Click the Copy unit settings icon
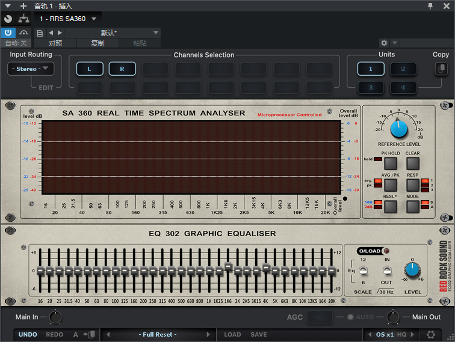The height and width of the screenshot is (342, 455). click(x=441, y=69)
